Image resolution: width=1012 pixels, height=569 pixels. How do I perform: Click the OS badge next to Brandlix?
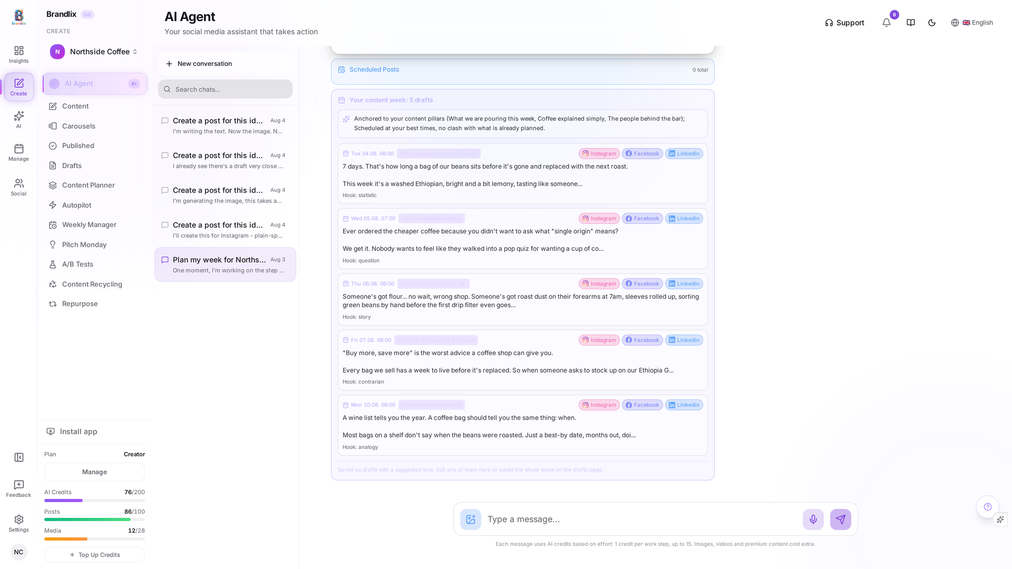click(x=87, y=15)
